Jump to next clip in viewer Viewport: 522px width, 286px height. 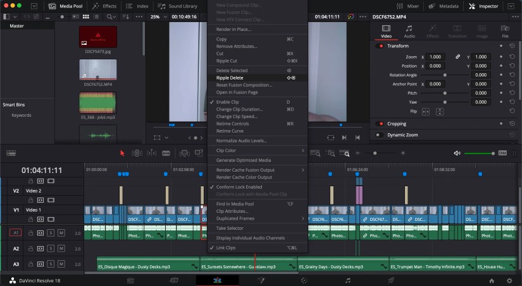coord(344,138)
